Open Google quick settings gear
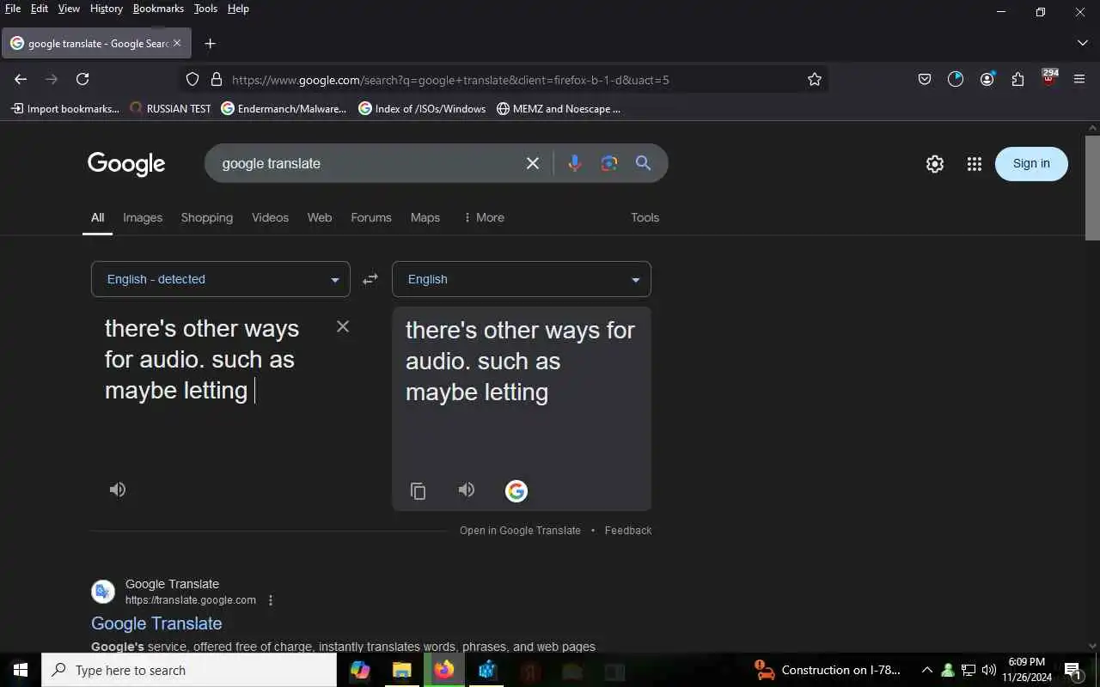This screenshot has height=687, width=1100. (935, 164)
